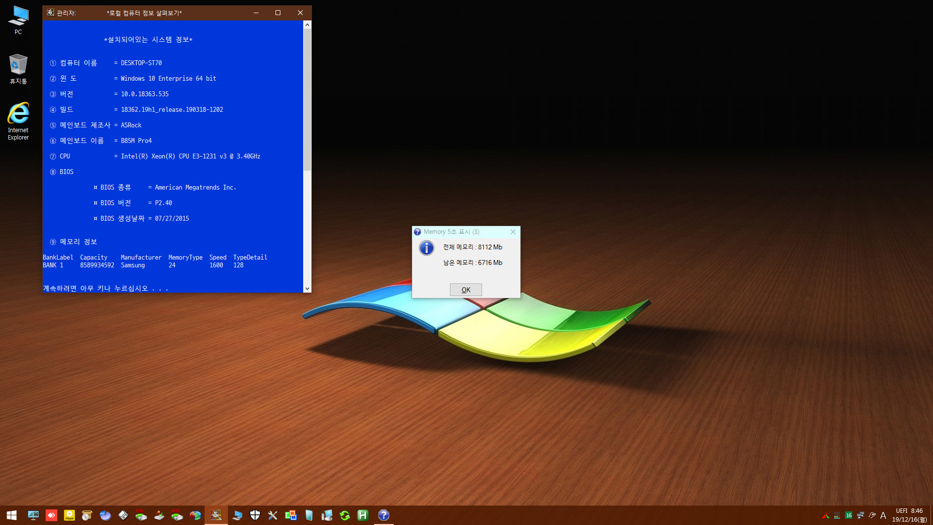Click the console scrollbar up arrow
Screen dimensions: 933x525
coord(307,25)
